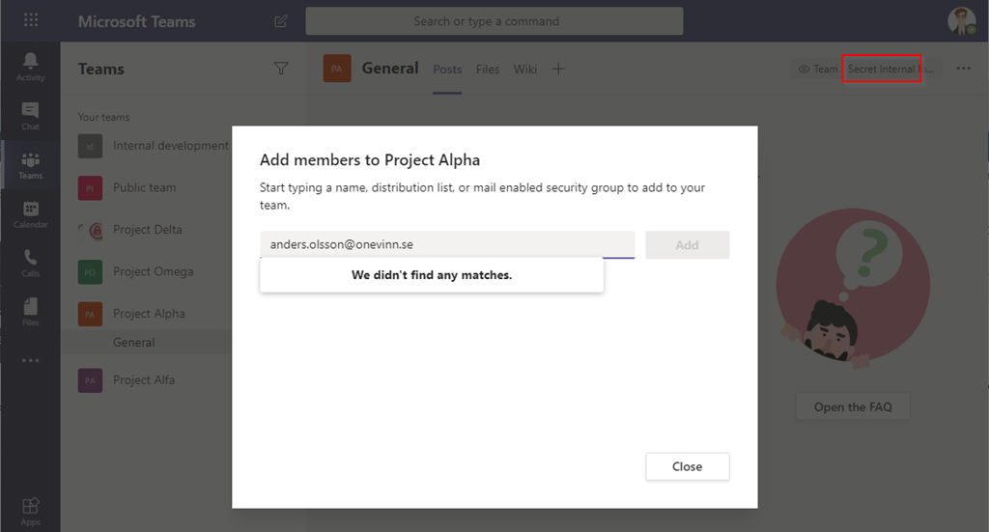Open the Calls phone icon

pos(30,261)
